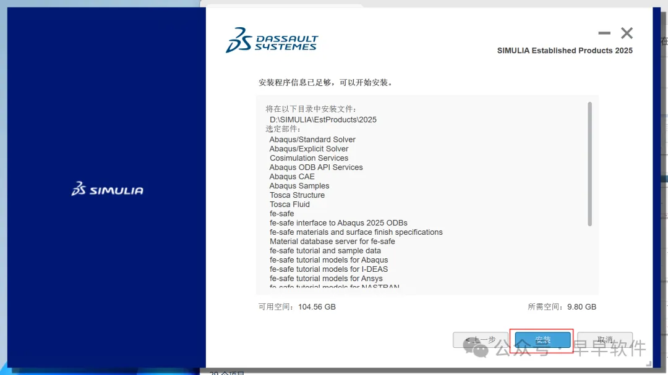668x375 pixels.
Task: Cancel installation with the 取消 button
Action: point(604,340)
